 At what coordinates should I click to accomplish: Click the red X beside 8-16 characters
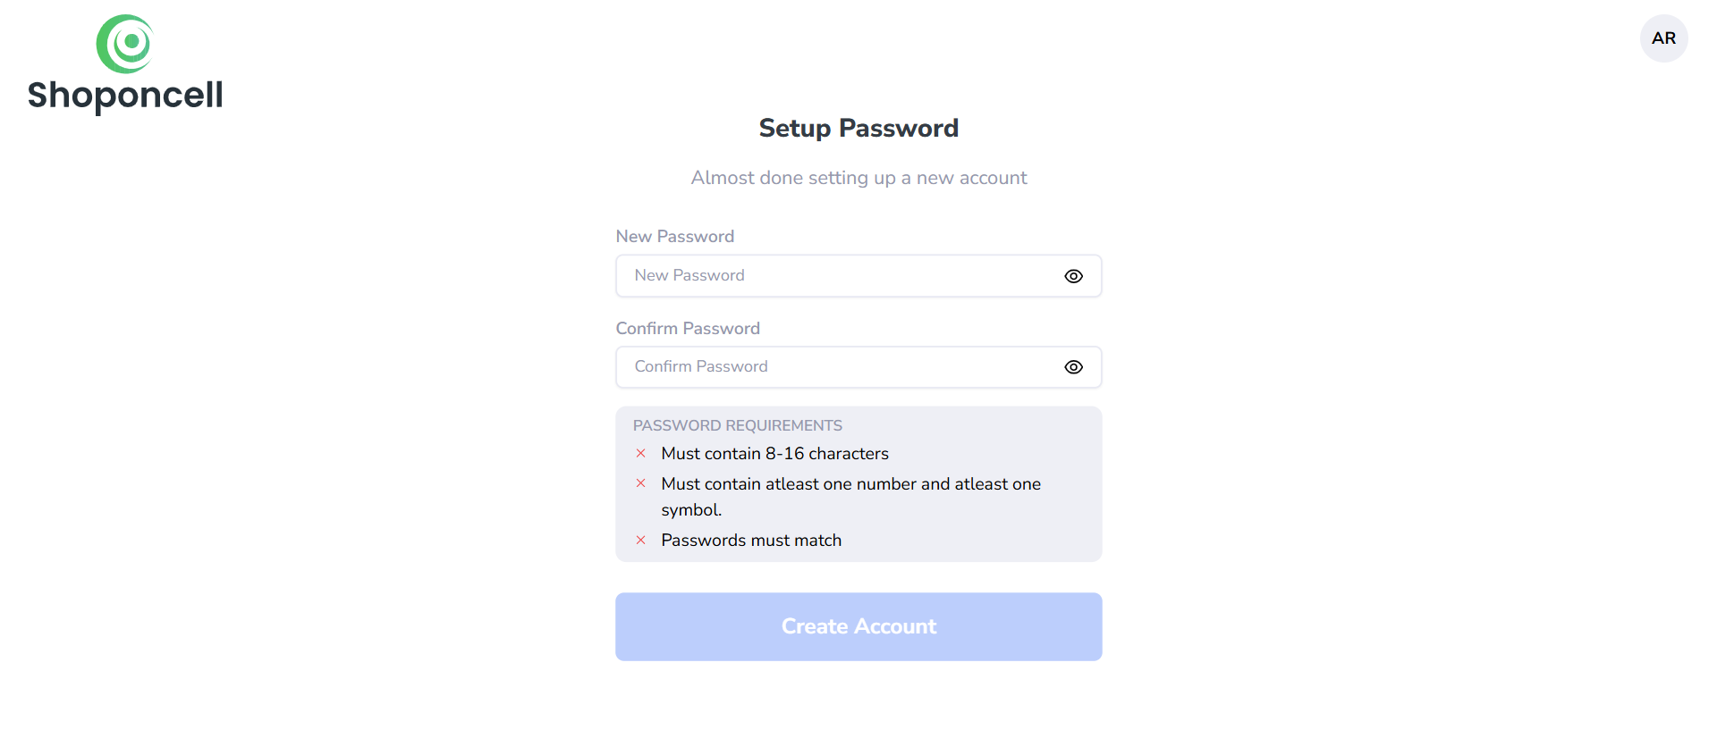click(640, 454)
